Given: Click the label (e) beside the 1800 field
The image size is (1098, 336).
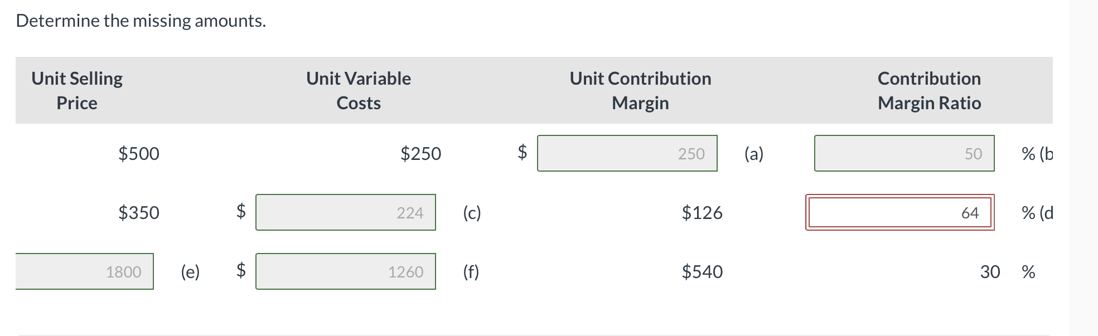Looking at the screenshot, I should [190, 272].
